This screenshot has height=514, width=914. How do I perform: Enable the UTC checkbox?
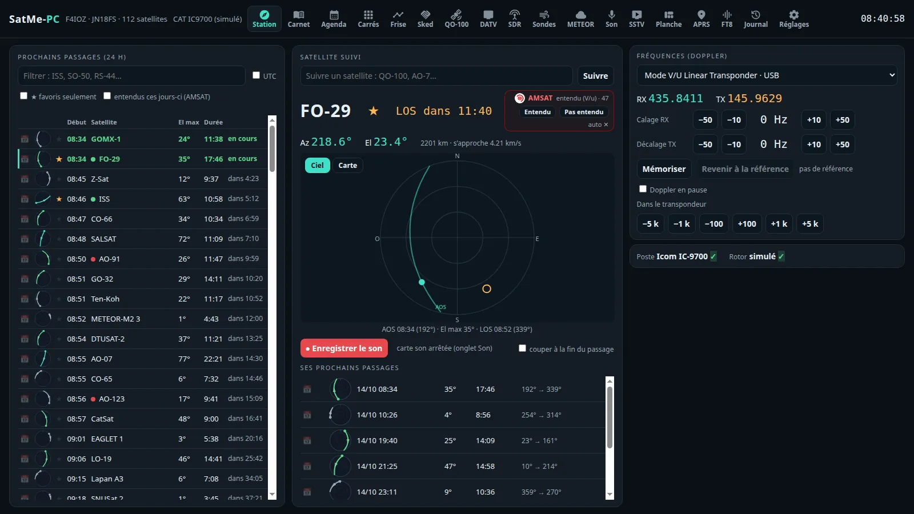pos(256,75)
